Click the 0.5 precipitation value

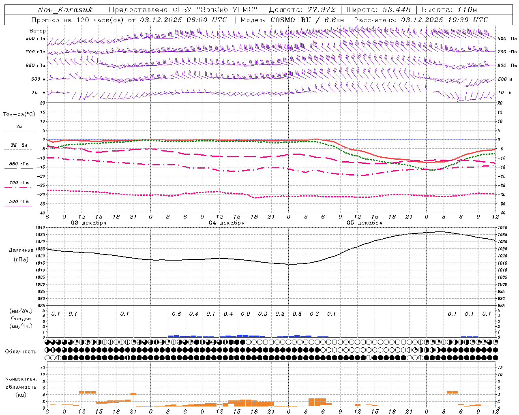(297, 314)
